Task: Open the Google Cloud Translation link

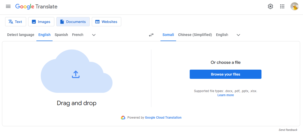Action: (x=163, y=117)
